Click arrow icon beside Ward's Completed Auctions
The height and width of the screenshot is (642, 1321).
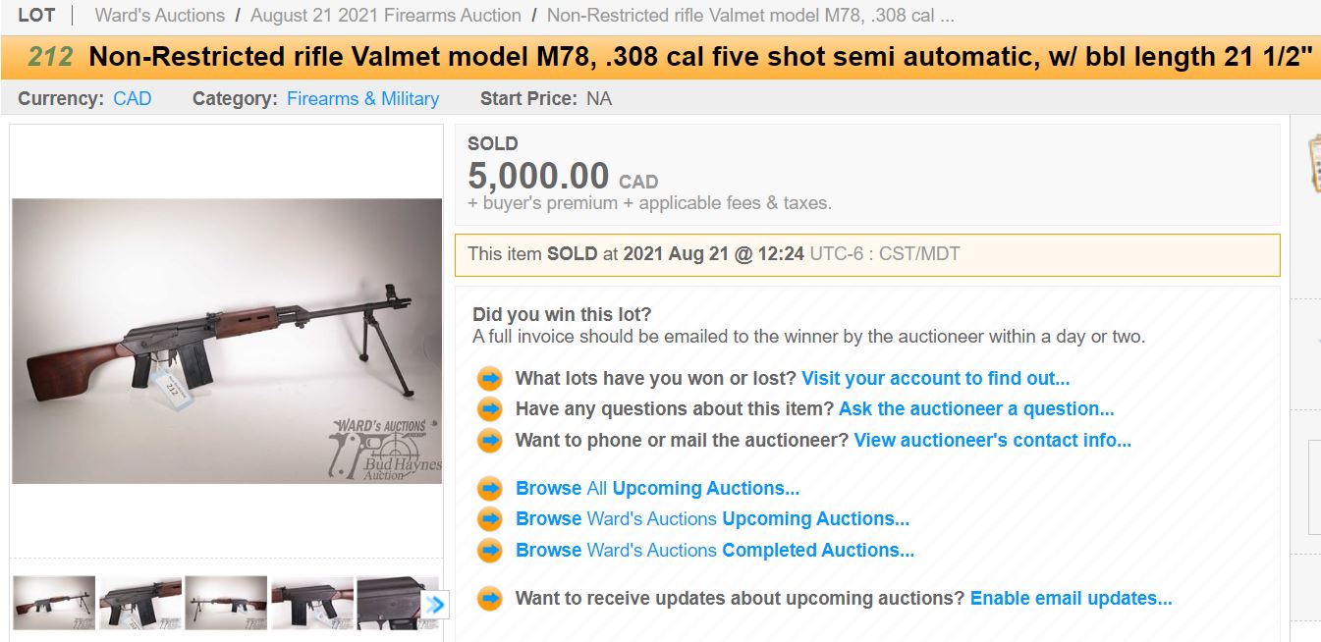click(x=489, y=551)
